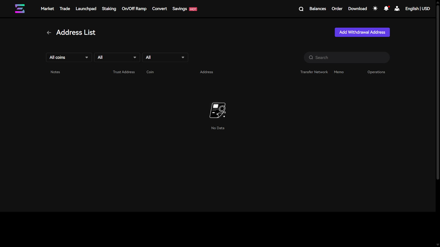Open the second All filter dropdown
Viewport: 440px width, 247px height.
[x=117, y=57]
